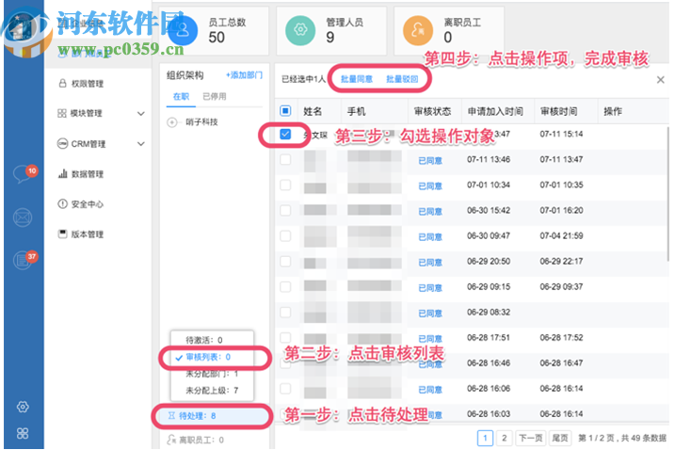Check the row with 06-30 15:42
The width and height of the screenshot is (675, 450).
(285, 211)
